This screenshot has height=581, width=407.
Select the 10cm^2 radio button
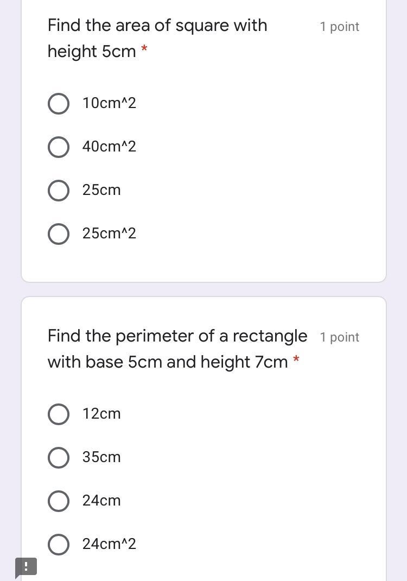pos(59,104)
